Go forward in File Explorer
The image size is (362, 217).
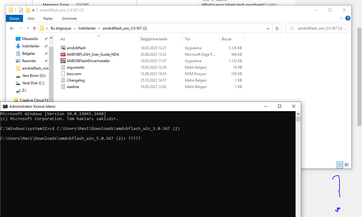pos(21,28)
